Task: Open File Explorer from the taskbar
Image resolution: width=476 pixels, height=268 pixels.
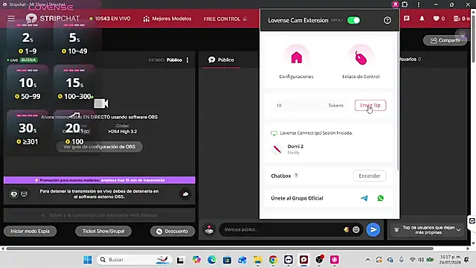Action: click(x=258, y=260)
